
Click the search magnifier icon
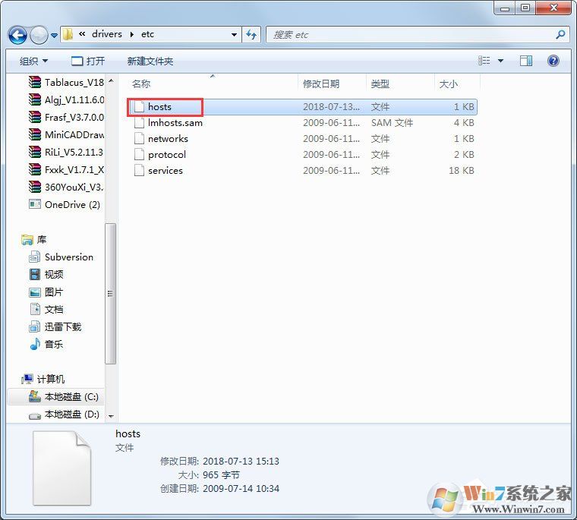tap(560, 35)
